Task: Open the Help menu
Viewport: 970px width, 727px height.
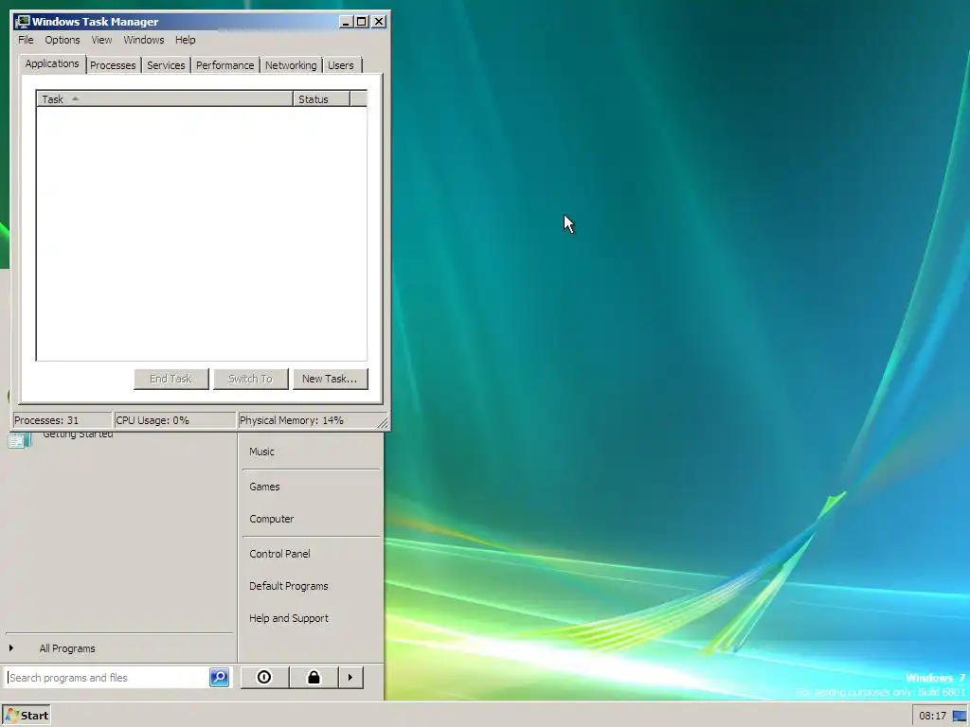Action: point(185,40)
